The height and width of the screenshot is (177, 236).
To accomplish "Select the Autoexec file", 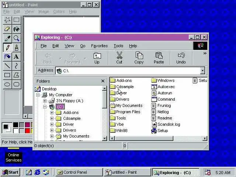I will pyautogui.click(x=163, y=87).
